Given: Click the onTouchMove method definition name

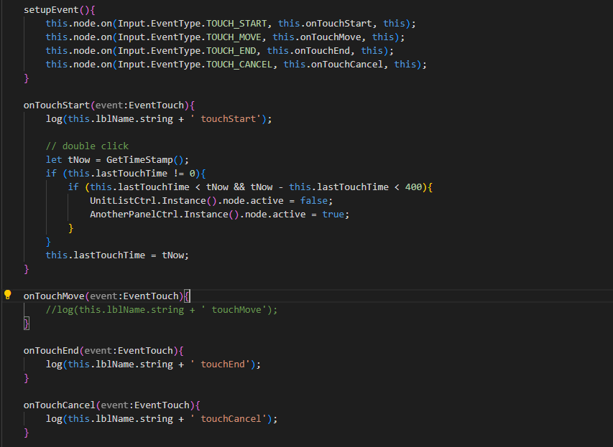Looking at the screenshot, I should click(x=54, y=296).
